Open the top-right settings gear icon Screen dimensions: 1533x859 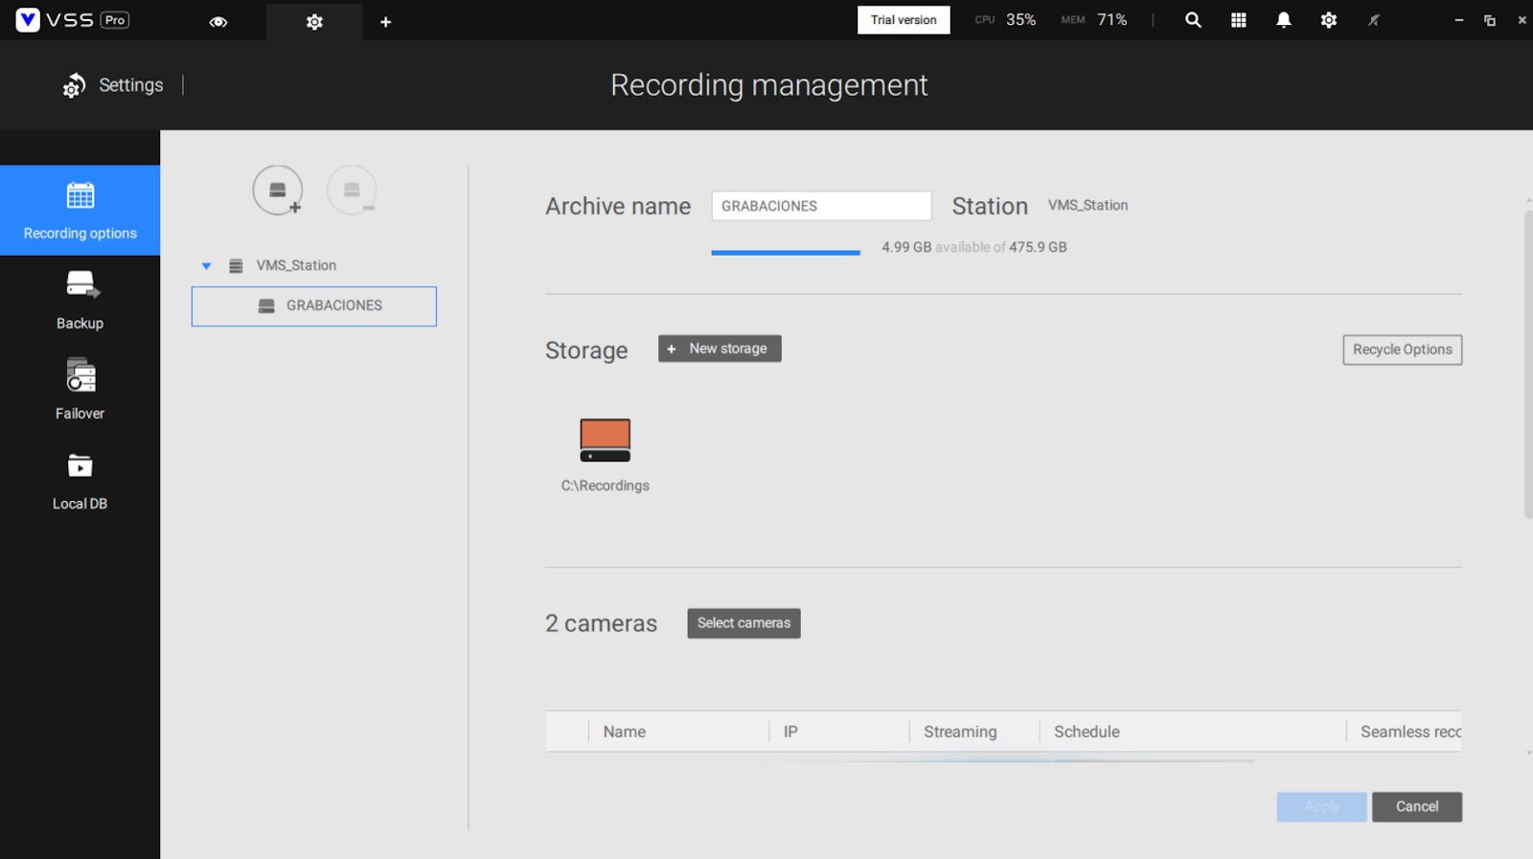(1328, 20)
